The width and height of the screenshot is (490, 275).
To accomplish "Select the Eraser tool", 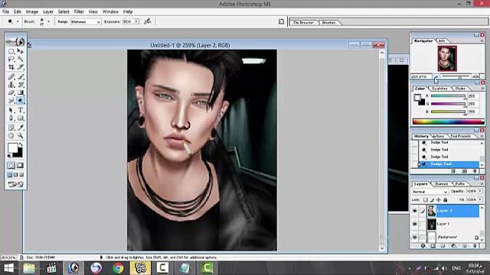I will tap(11, 92).
